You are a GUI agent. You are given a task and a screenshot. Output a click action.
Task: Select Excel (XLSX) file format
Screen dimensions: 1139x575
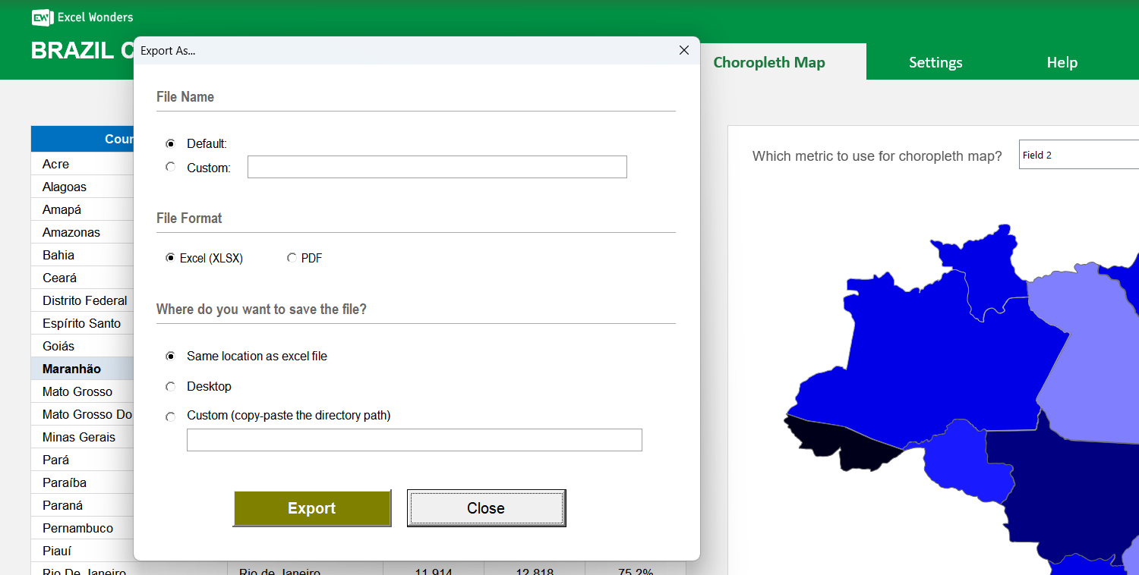[170, 258]
